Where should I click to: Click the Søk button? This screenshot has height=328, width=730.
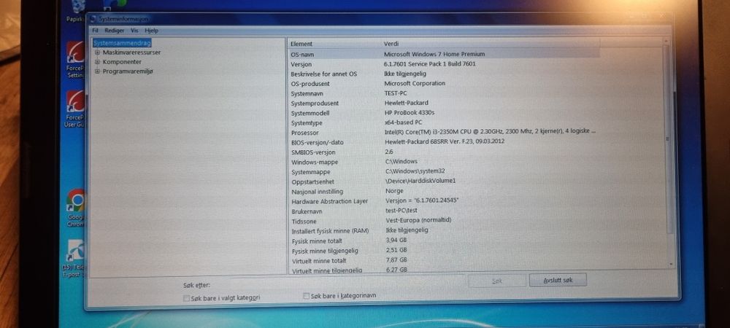(496, 281)
